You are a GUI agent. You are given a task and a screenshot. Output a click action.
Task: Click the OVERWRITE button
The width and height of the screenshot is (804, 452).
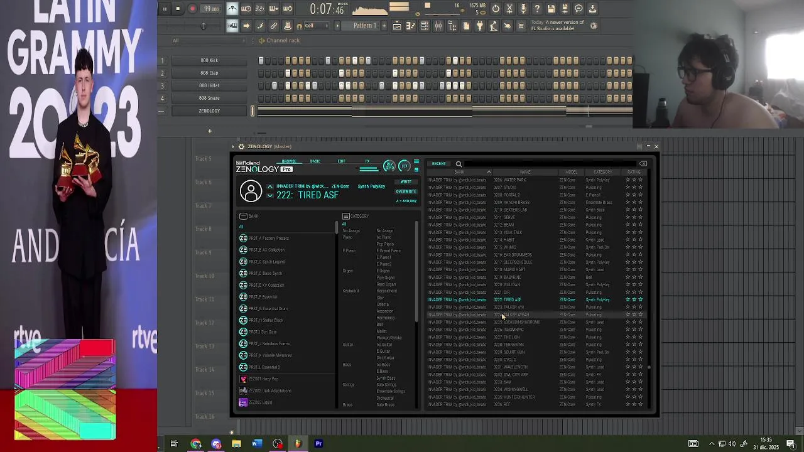tap(406, 191)
